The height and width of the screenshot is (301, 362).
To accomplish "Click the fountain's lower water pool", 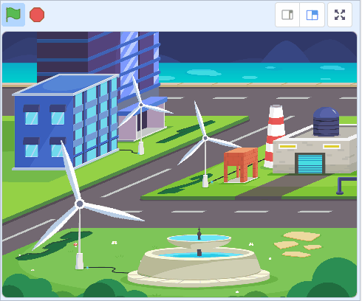I will point(199,255).
